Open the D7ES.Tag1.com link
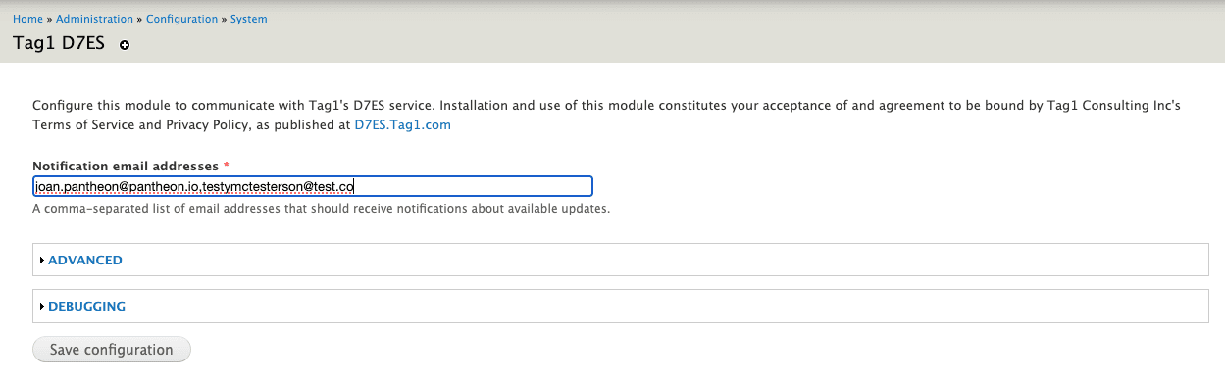This screenshot has height=383, width=1225. pos(402,125)
